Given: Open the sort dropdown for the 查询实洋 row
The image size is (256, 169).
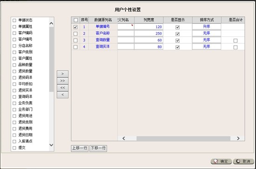Looking at the screenshot, I should pos(207,47).
